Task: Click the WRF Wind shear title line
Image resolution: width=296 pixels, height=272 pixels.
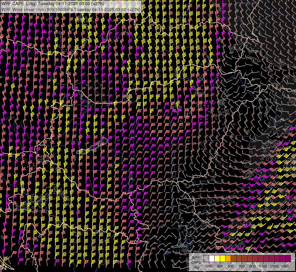Action: [70, 9]
